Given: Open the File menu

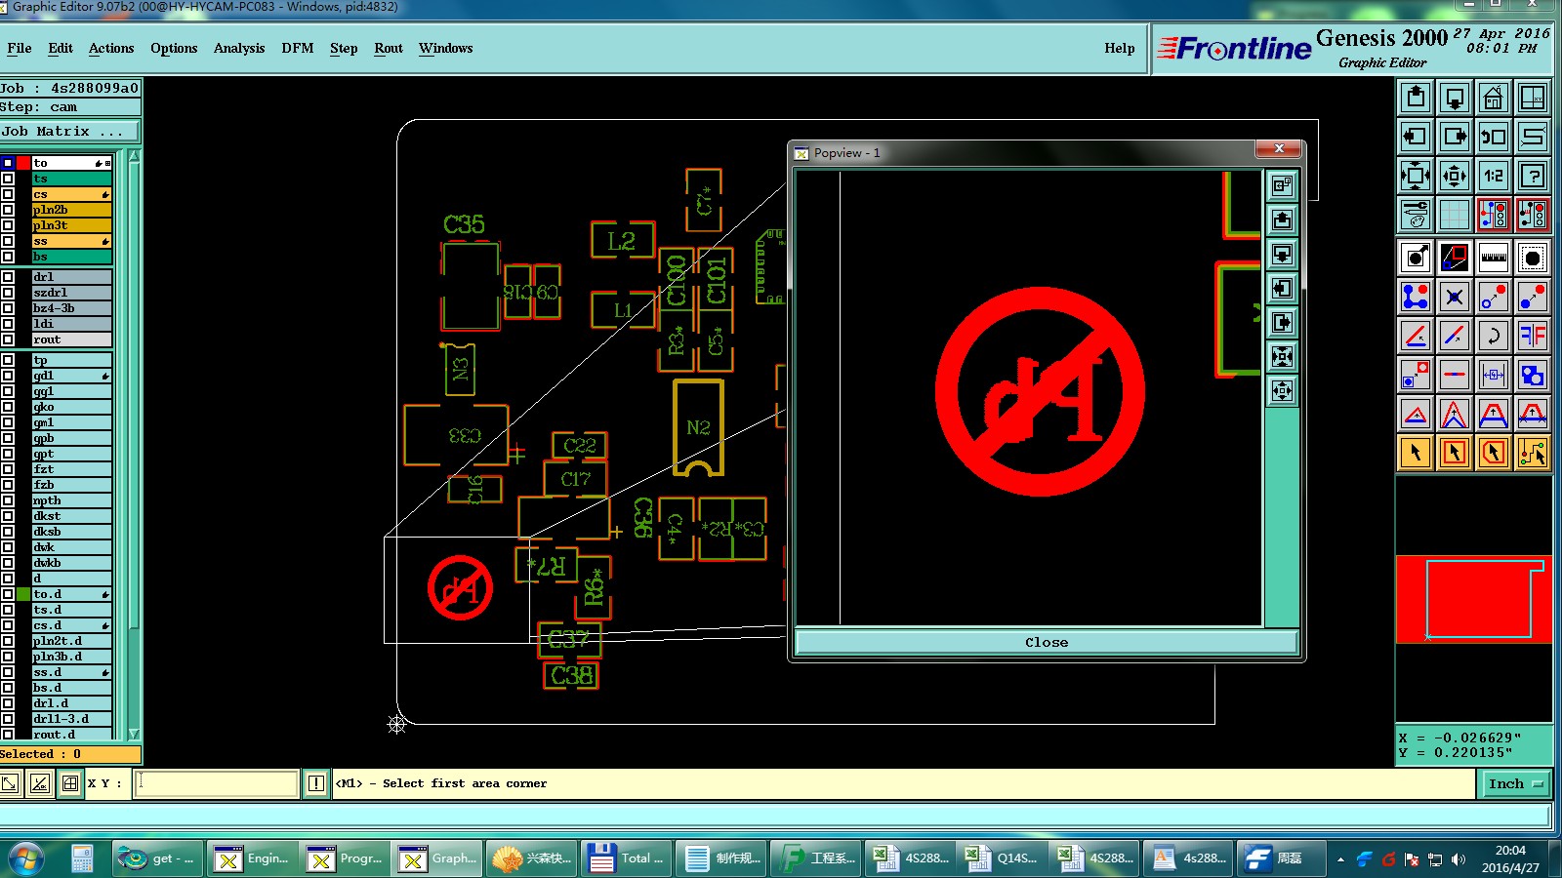Looking at the screenshot, I should point(20,48).
